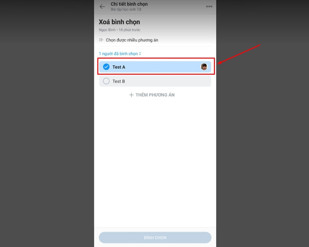Click the plus icon beside THÊM PHƯƠNG ÁN
The height and width of the screenshot is (247, 309).
tap(131, 95)
